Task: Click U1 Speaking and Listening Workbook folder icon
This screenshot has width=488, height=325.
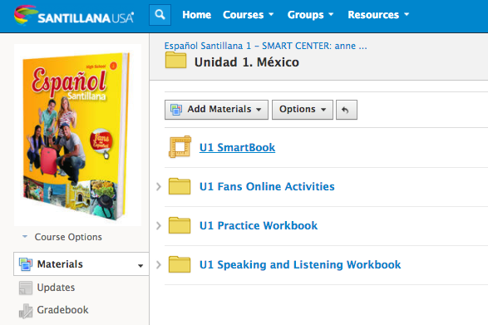Action: 180,264
